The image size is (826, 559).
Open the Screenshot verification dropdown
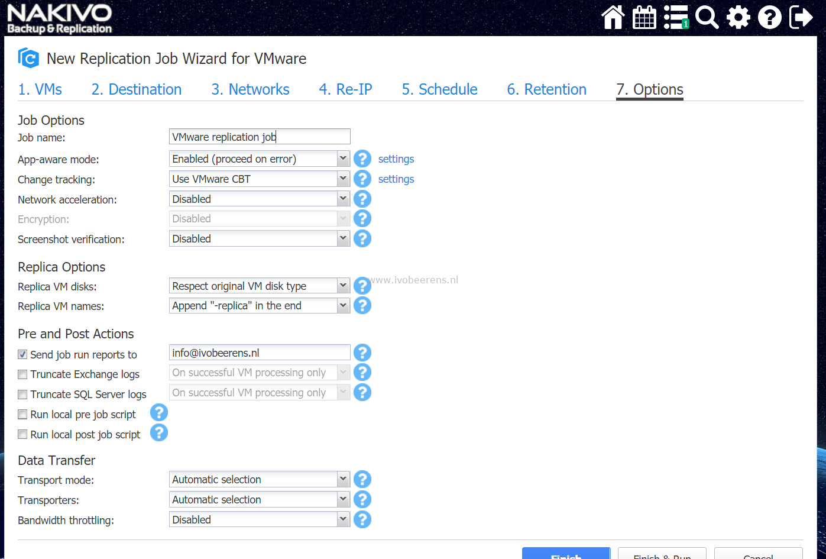[260, 238]
